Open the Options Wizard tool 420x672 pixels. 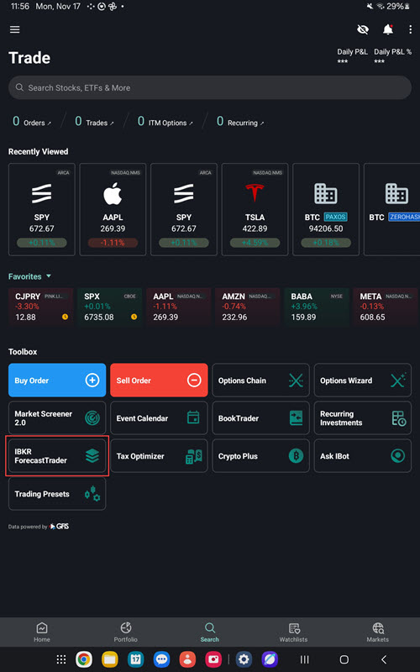(x=363, y=381)
